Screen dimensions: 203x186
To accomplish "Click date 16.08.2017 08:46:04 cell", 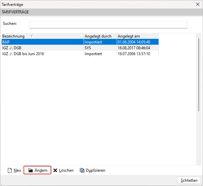I will (138, 48).
